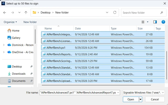The image size is (168, 105).
Task: Select New folder in the address breadcrumb
Action: pos(62,13)
